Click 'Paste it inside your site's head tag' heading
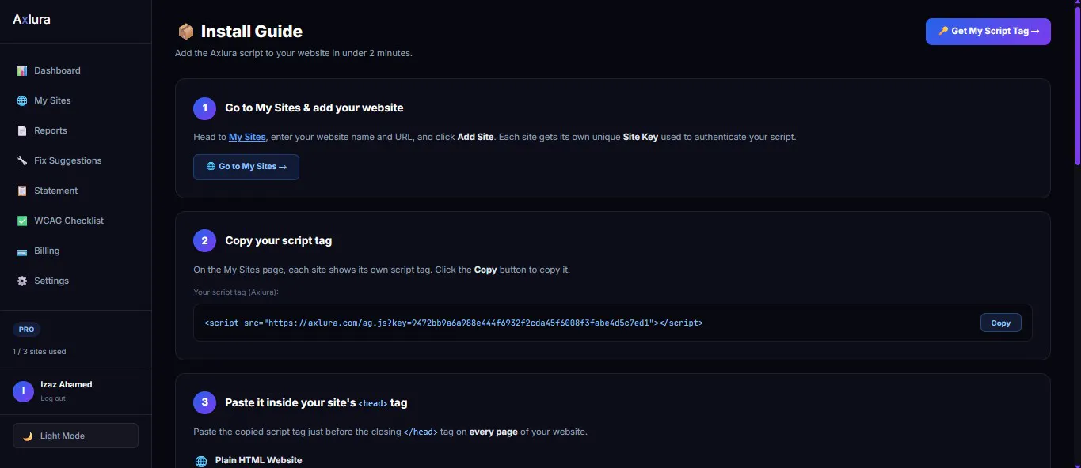Screen dimensions: 1081x468 (316, 402)
